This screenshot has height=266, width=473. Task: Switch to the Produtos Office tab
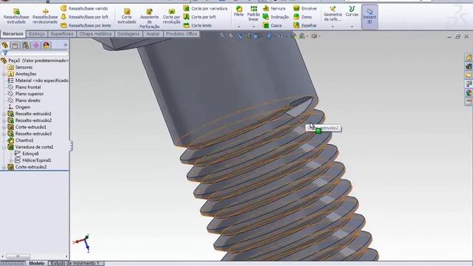point(182,34)
